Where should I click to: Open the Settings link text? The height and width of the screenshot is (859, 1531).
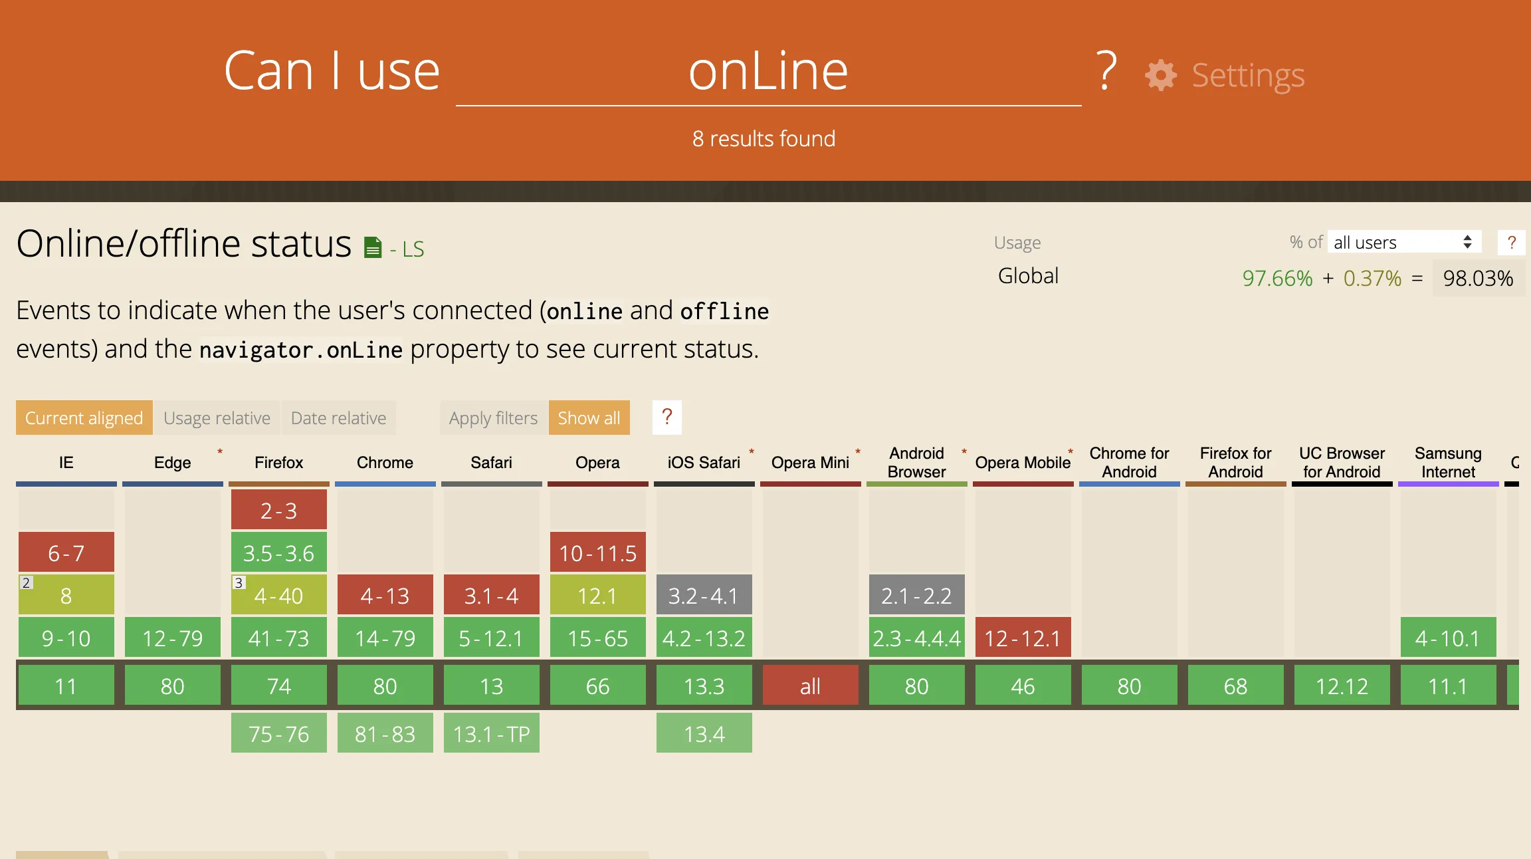tap(1248, 75)
